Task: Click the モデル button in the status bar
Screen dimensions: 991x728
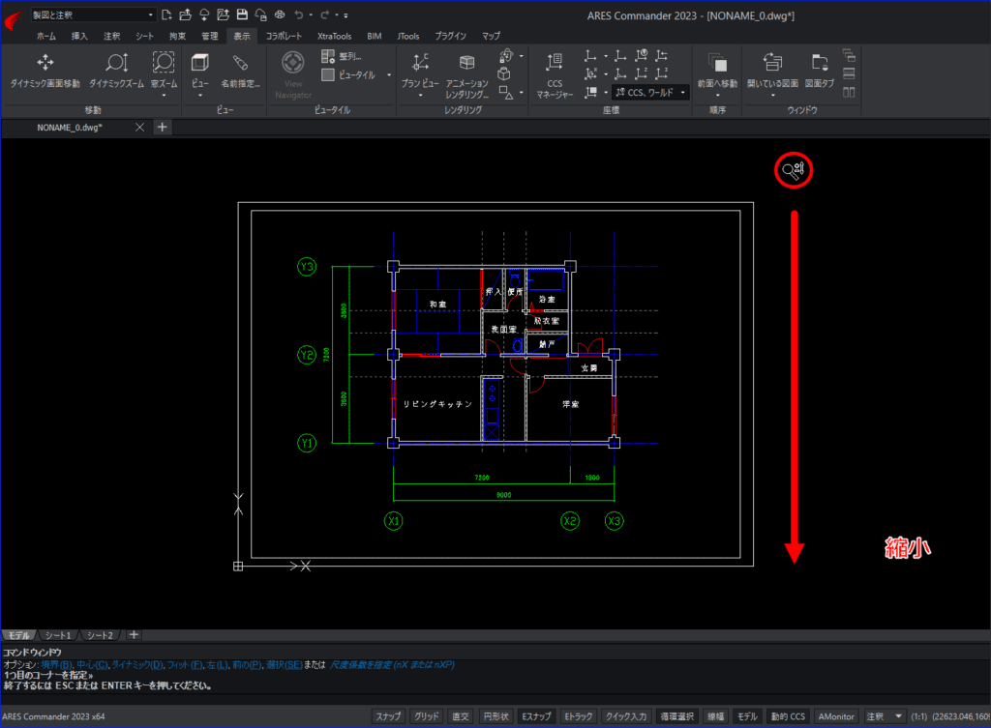Action: tap(747, 716)
